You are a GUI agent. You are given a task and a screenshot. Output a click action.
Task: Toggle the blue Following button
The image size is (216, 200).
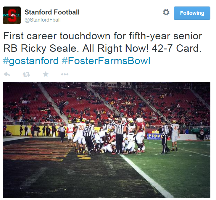coord(192,13)
